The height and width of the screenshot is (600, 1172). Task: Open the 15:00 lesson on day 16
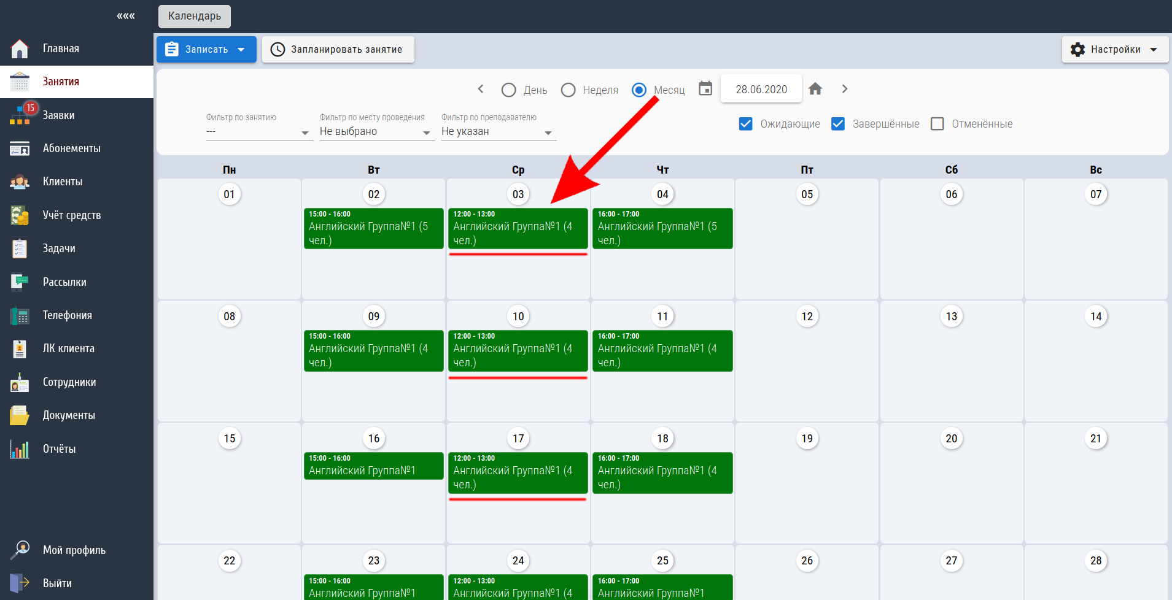point(374,466)
